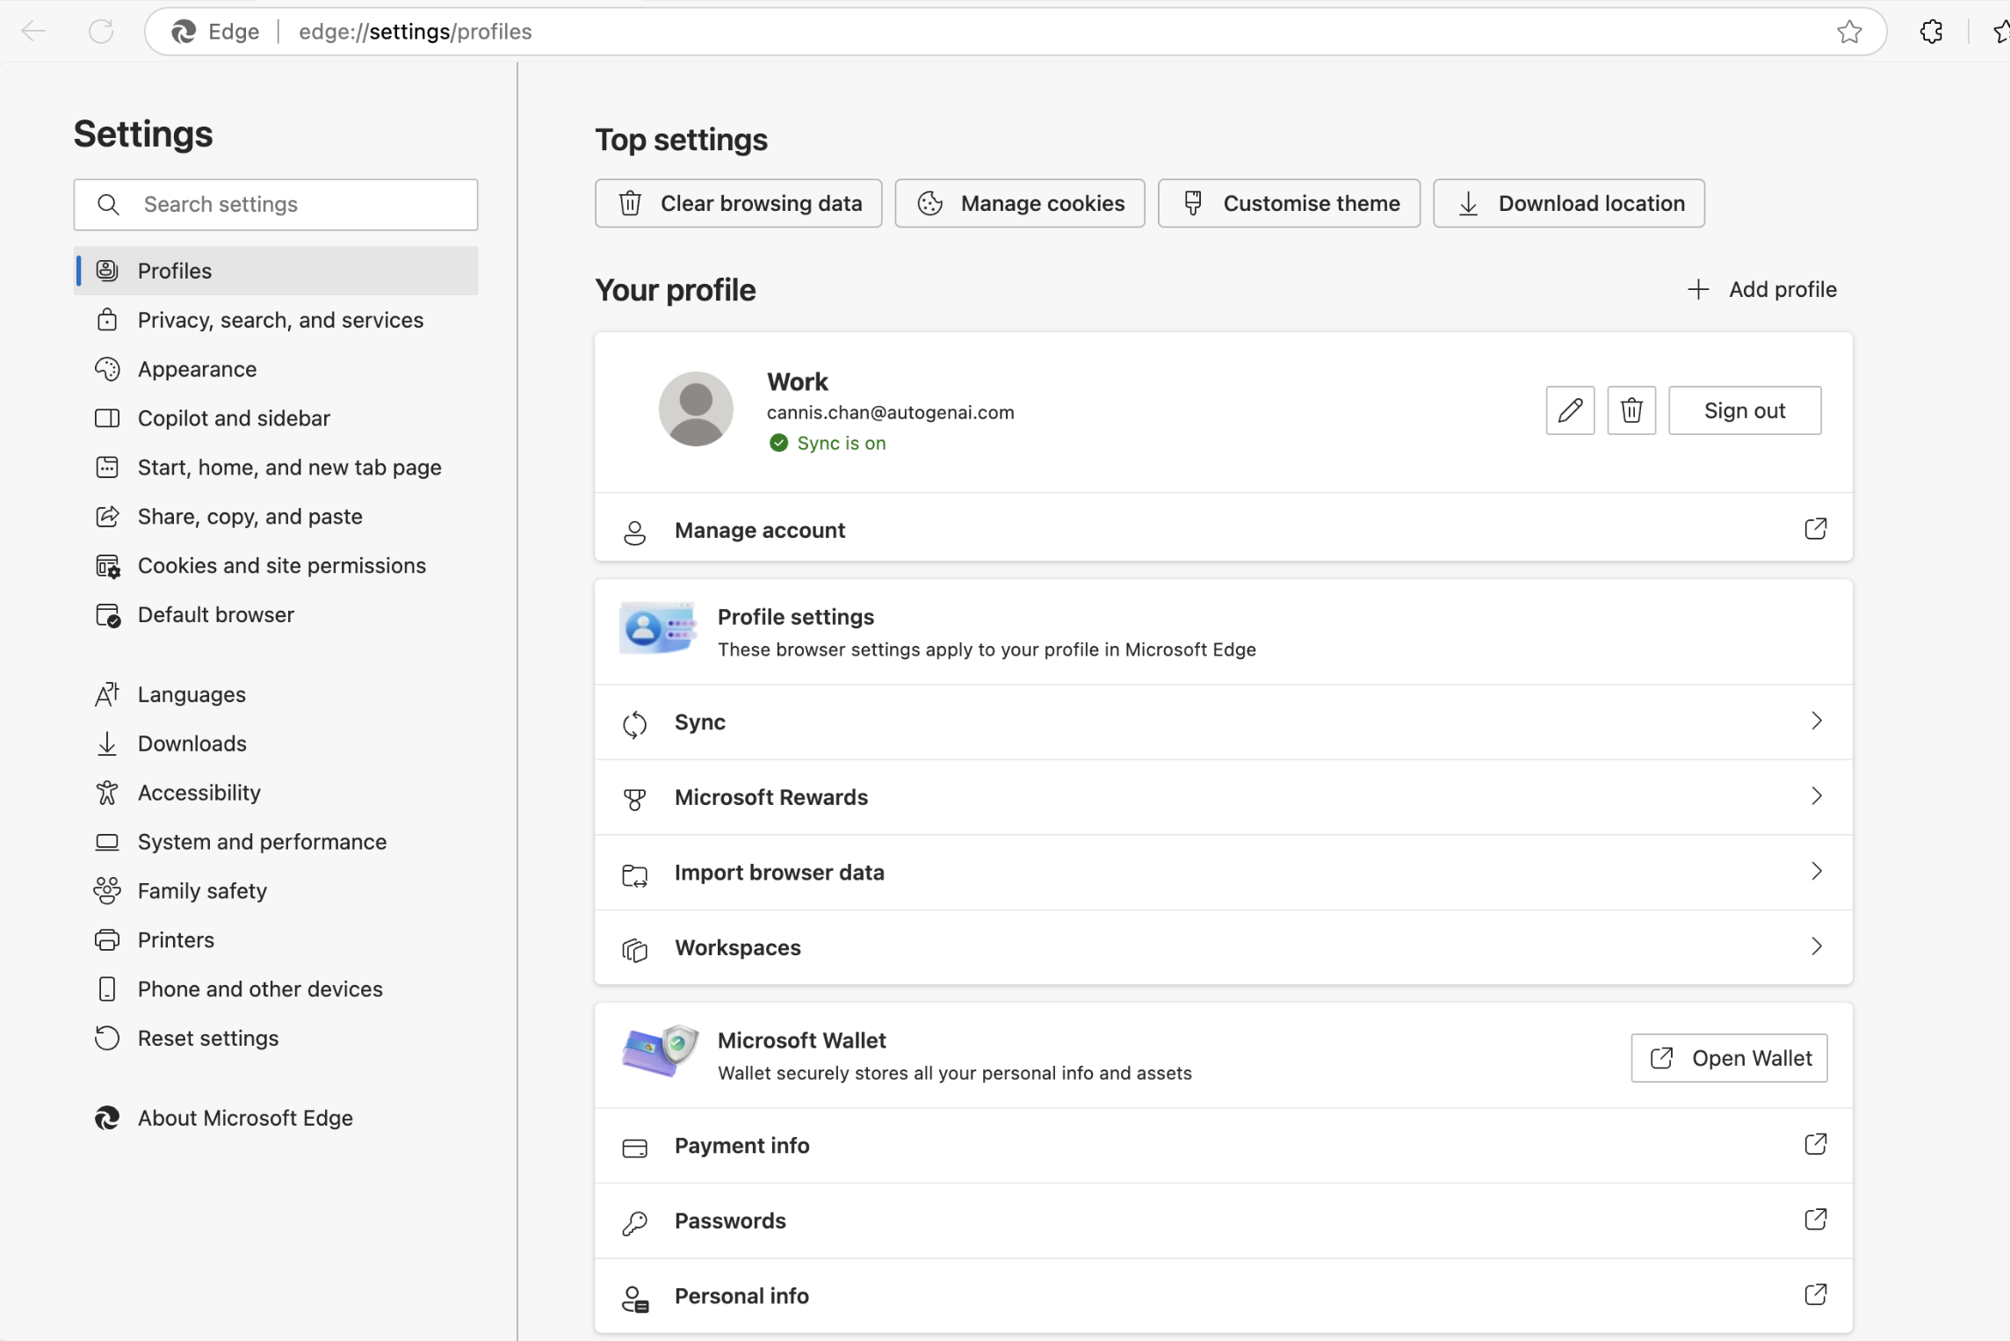Open Downloads settings
Viewport: 2010px width, 1341px height.
point(276,743)
